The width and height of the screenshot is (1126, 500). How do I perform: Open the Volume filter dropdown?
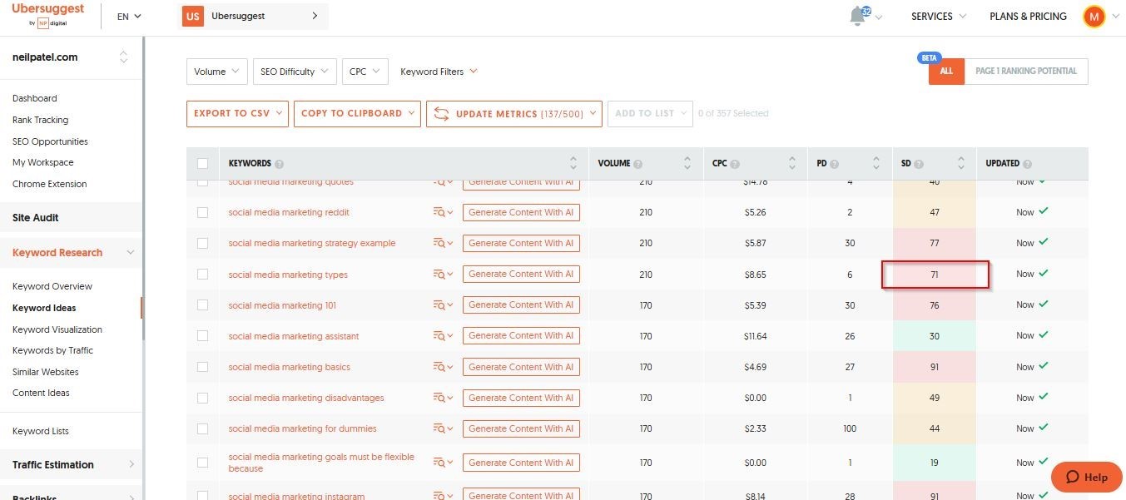coord(216,72)
